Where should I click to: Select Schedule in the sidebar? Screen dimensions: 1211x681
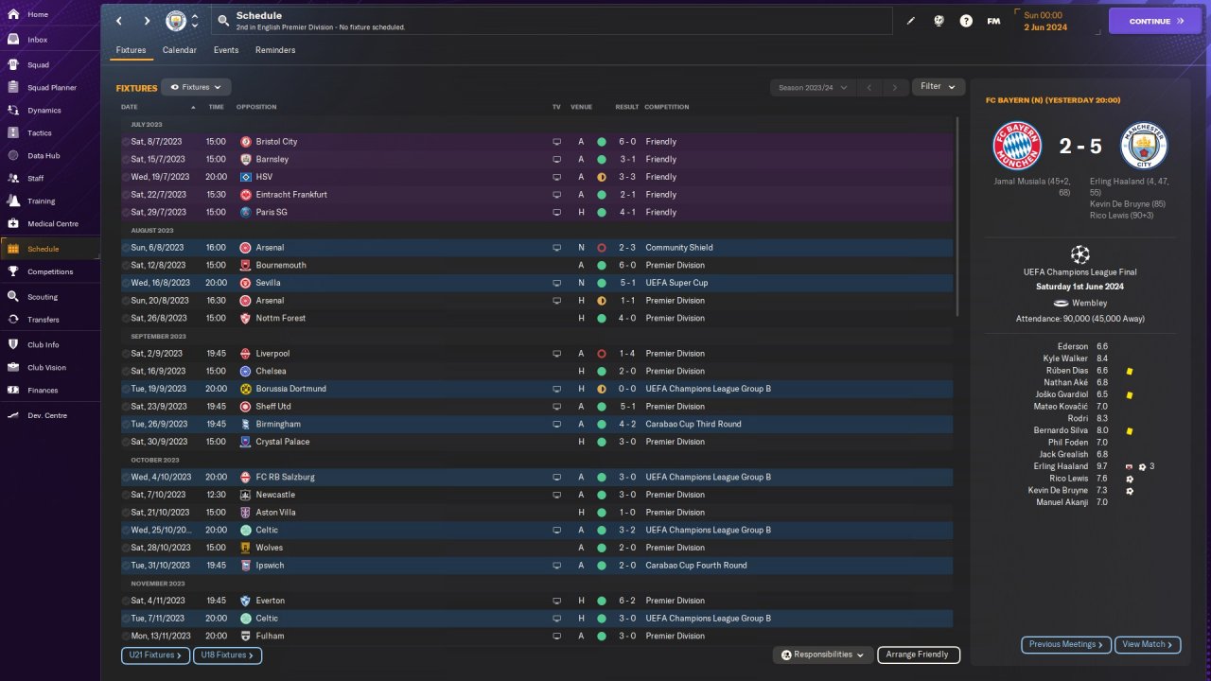50,249
